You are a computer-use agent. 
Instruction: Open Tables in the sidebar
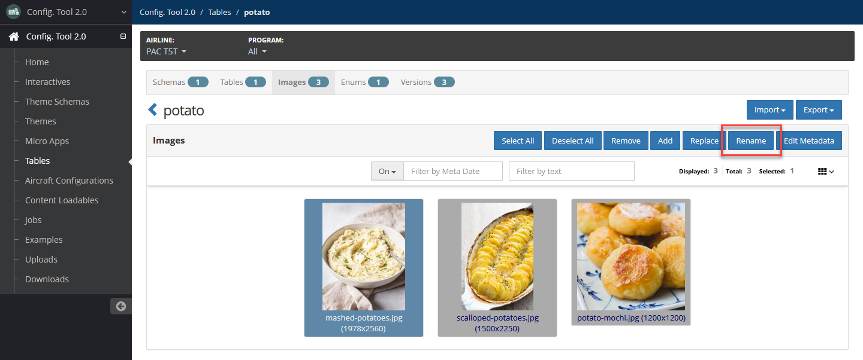point(37,161)
